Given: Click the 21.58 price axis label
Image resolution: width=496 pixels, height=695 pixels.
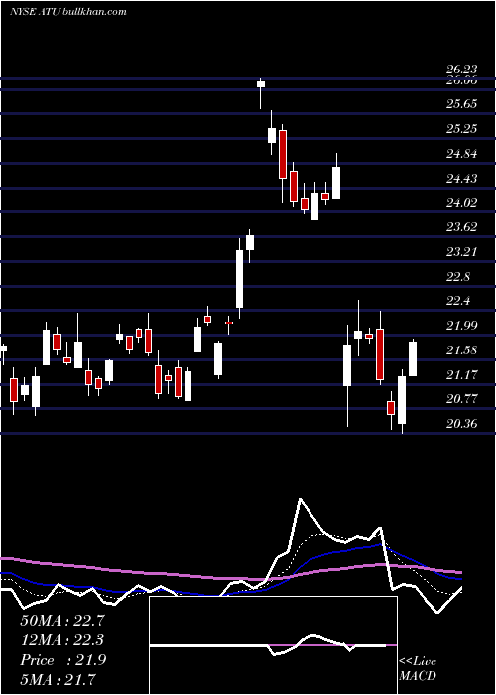Looking at the screenshot, I should tap(461, 350).
